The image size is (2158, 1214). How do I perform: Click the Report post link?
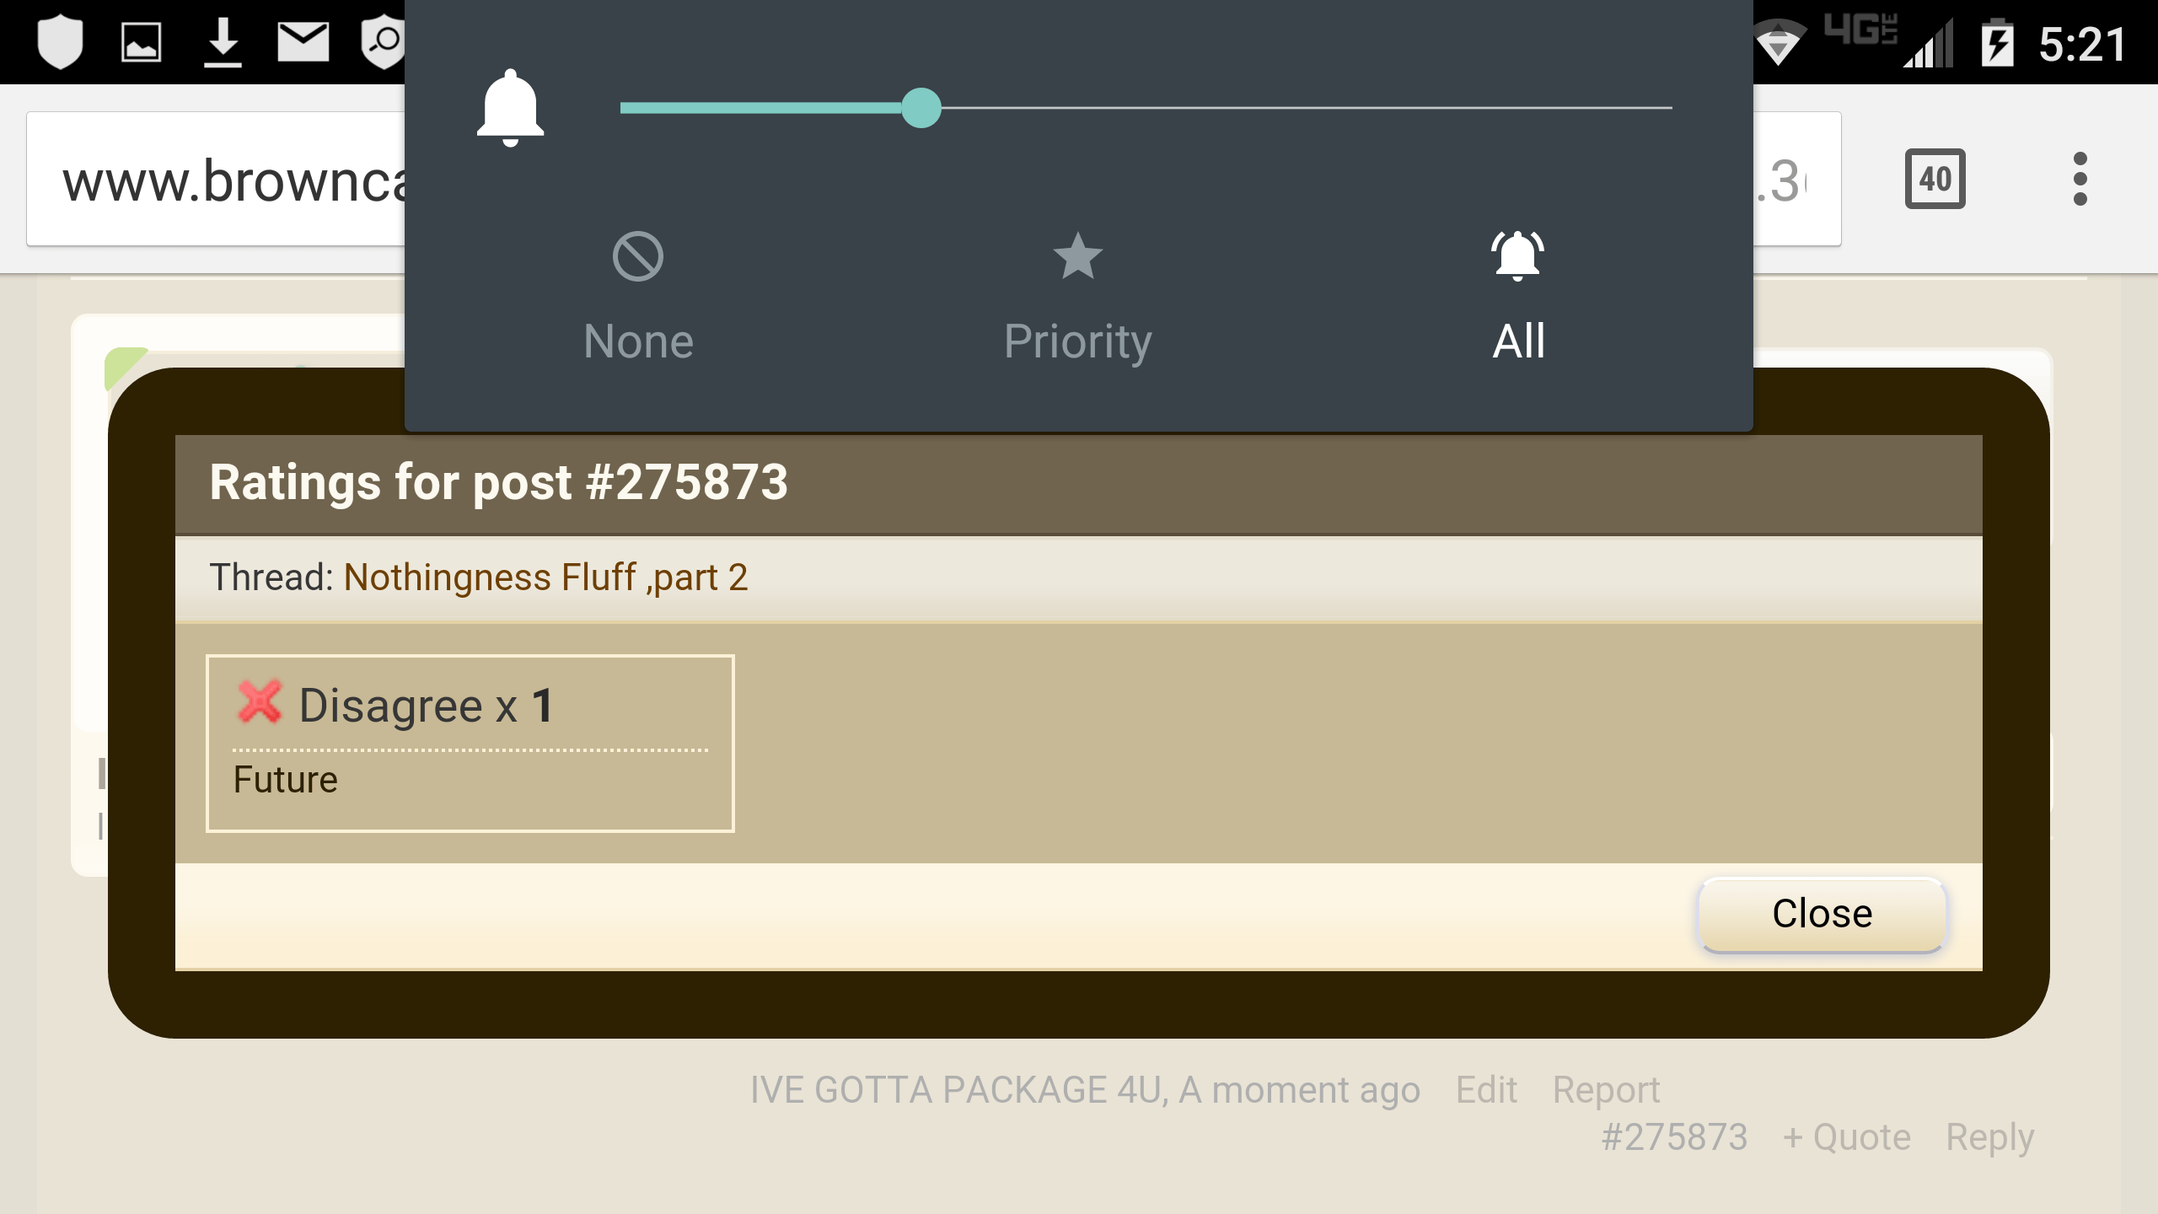click(x=1606, y=1090)
